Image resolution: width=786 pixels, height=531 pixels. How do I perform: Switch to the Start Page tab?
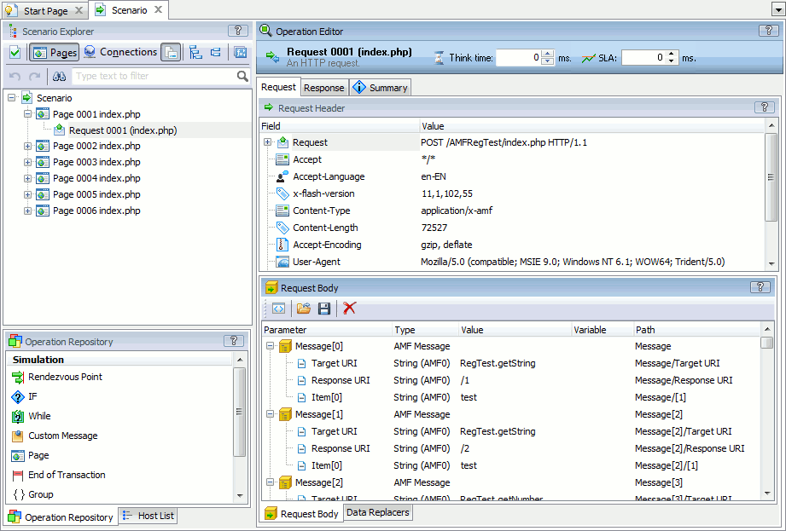[x=45, y=10]
